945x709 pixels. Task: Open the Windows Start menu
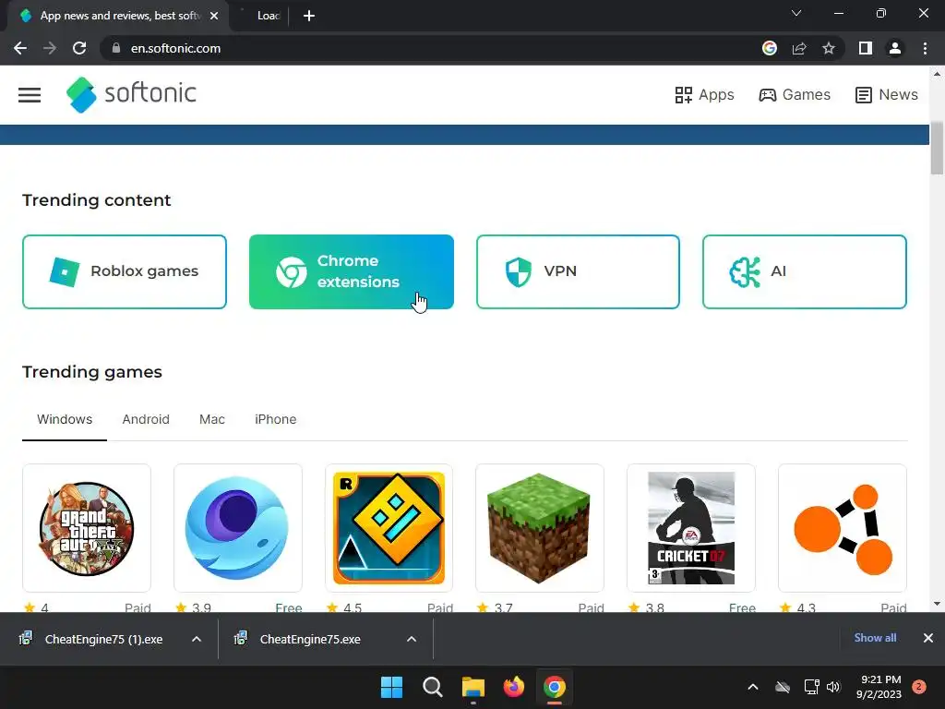391,687
